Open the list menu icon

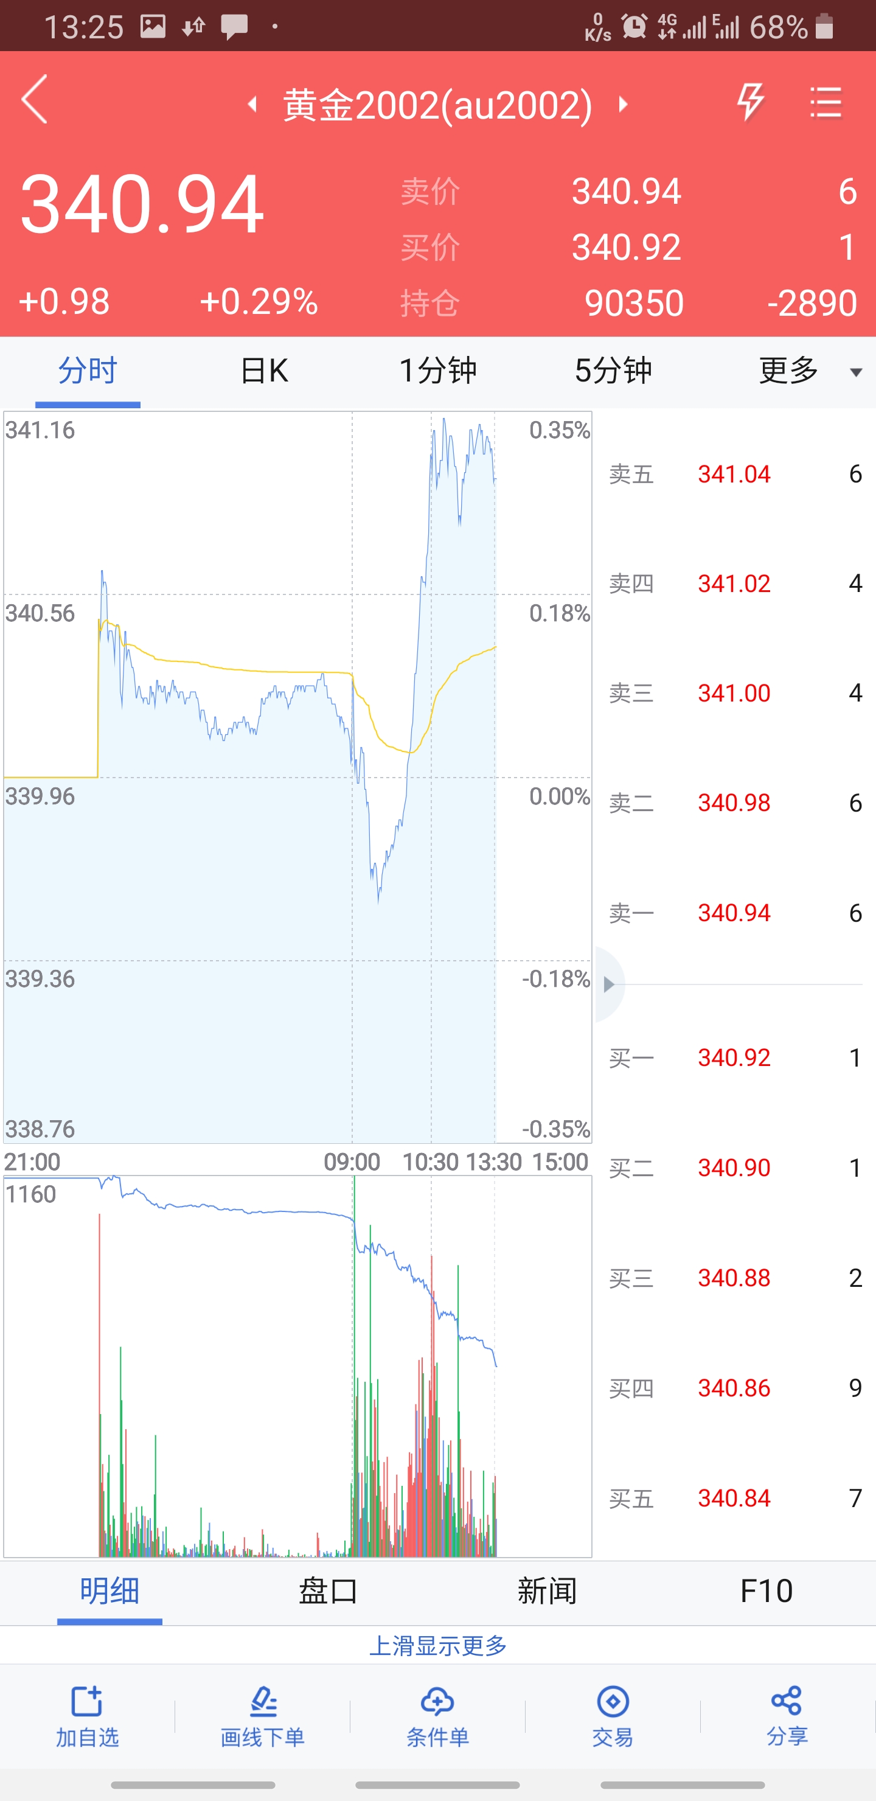click(826, 103)
